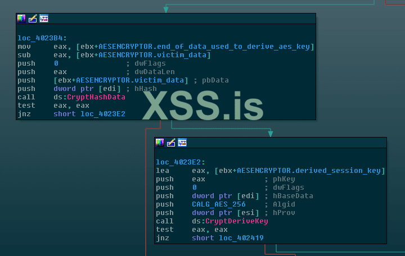
Task: Click Algid comment
Action: tap(284, 204)
